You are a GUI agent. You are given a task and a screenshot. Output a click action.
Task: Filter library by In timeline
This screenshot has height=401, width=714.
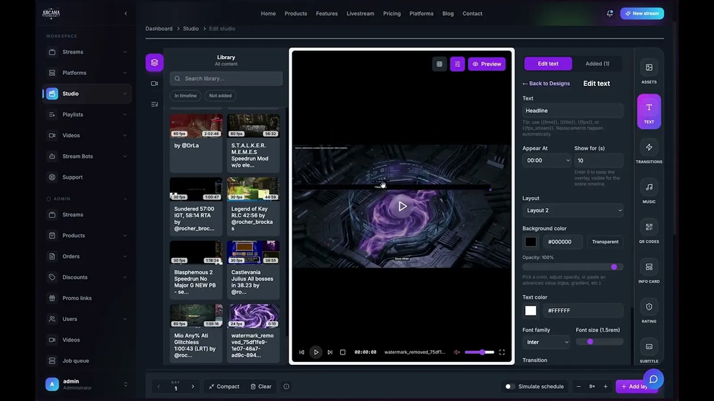(x=185, y=96)
